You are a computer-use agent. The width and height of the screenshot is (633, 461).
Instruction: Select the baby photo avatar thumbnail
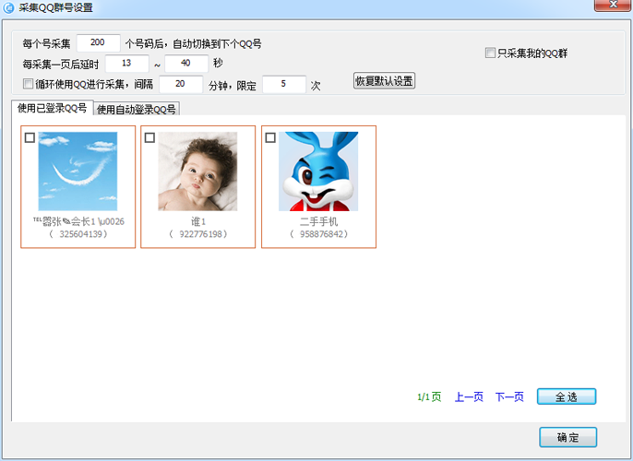(x=197, y=171)
